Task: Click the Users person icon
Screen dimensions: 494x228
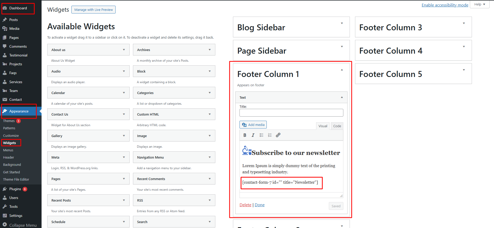Action: pyautogui.click(x=5, y=198)
